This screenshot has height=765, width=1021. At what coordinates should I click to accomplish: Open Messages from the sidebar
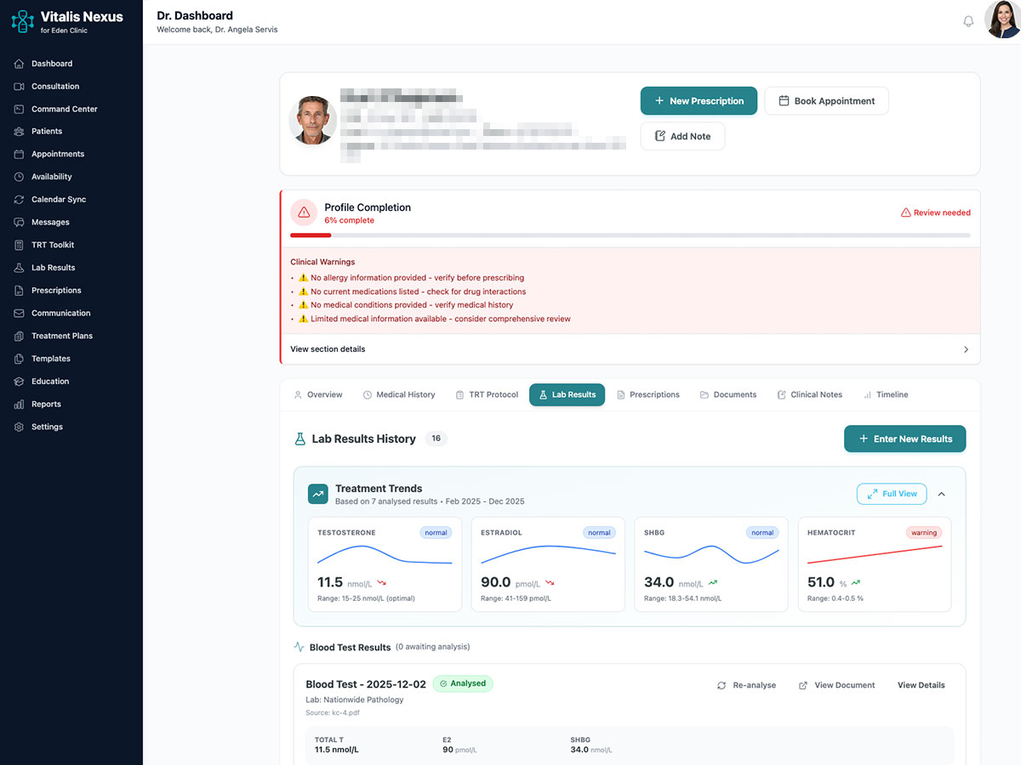(x=50, y=222)
